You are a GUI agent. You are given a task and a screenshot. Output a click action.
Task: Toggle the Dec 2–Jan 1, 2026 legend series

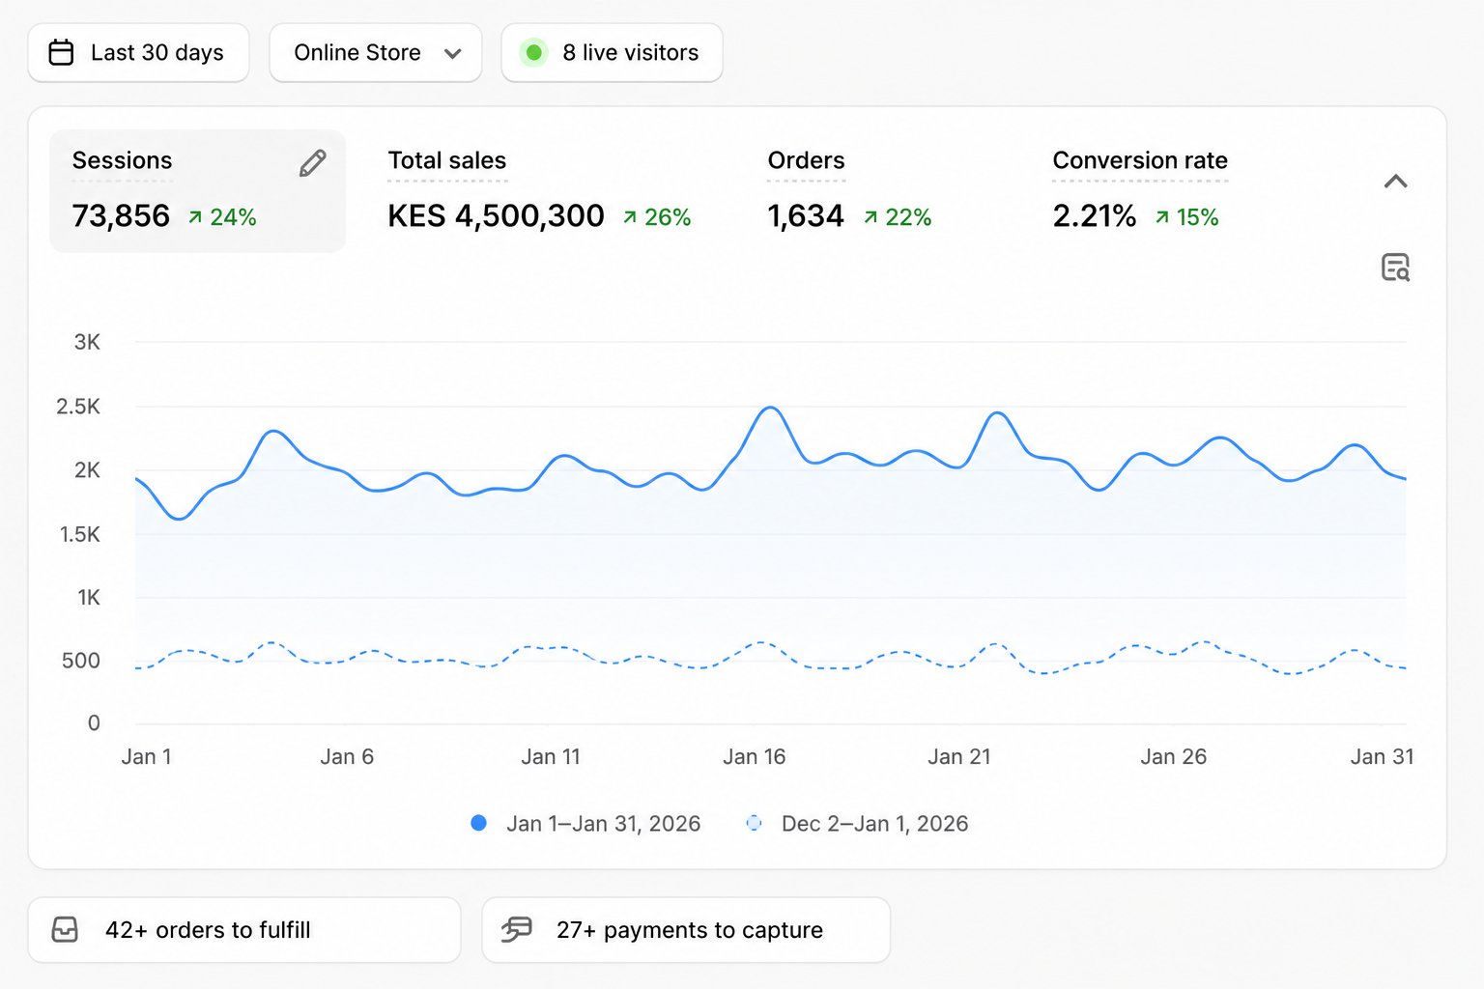(857, 824)
